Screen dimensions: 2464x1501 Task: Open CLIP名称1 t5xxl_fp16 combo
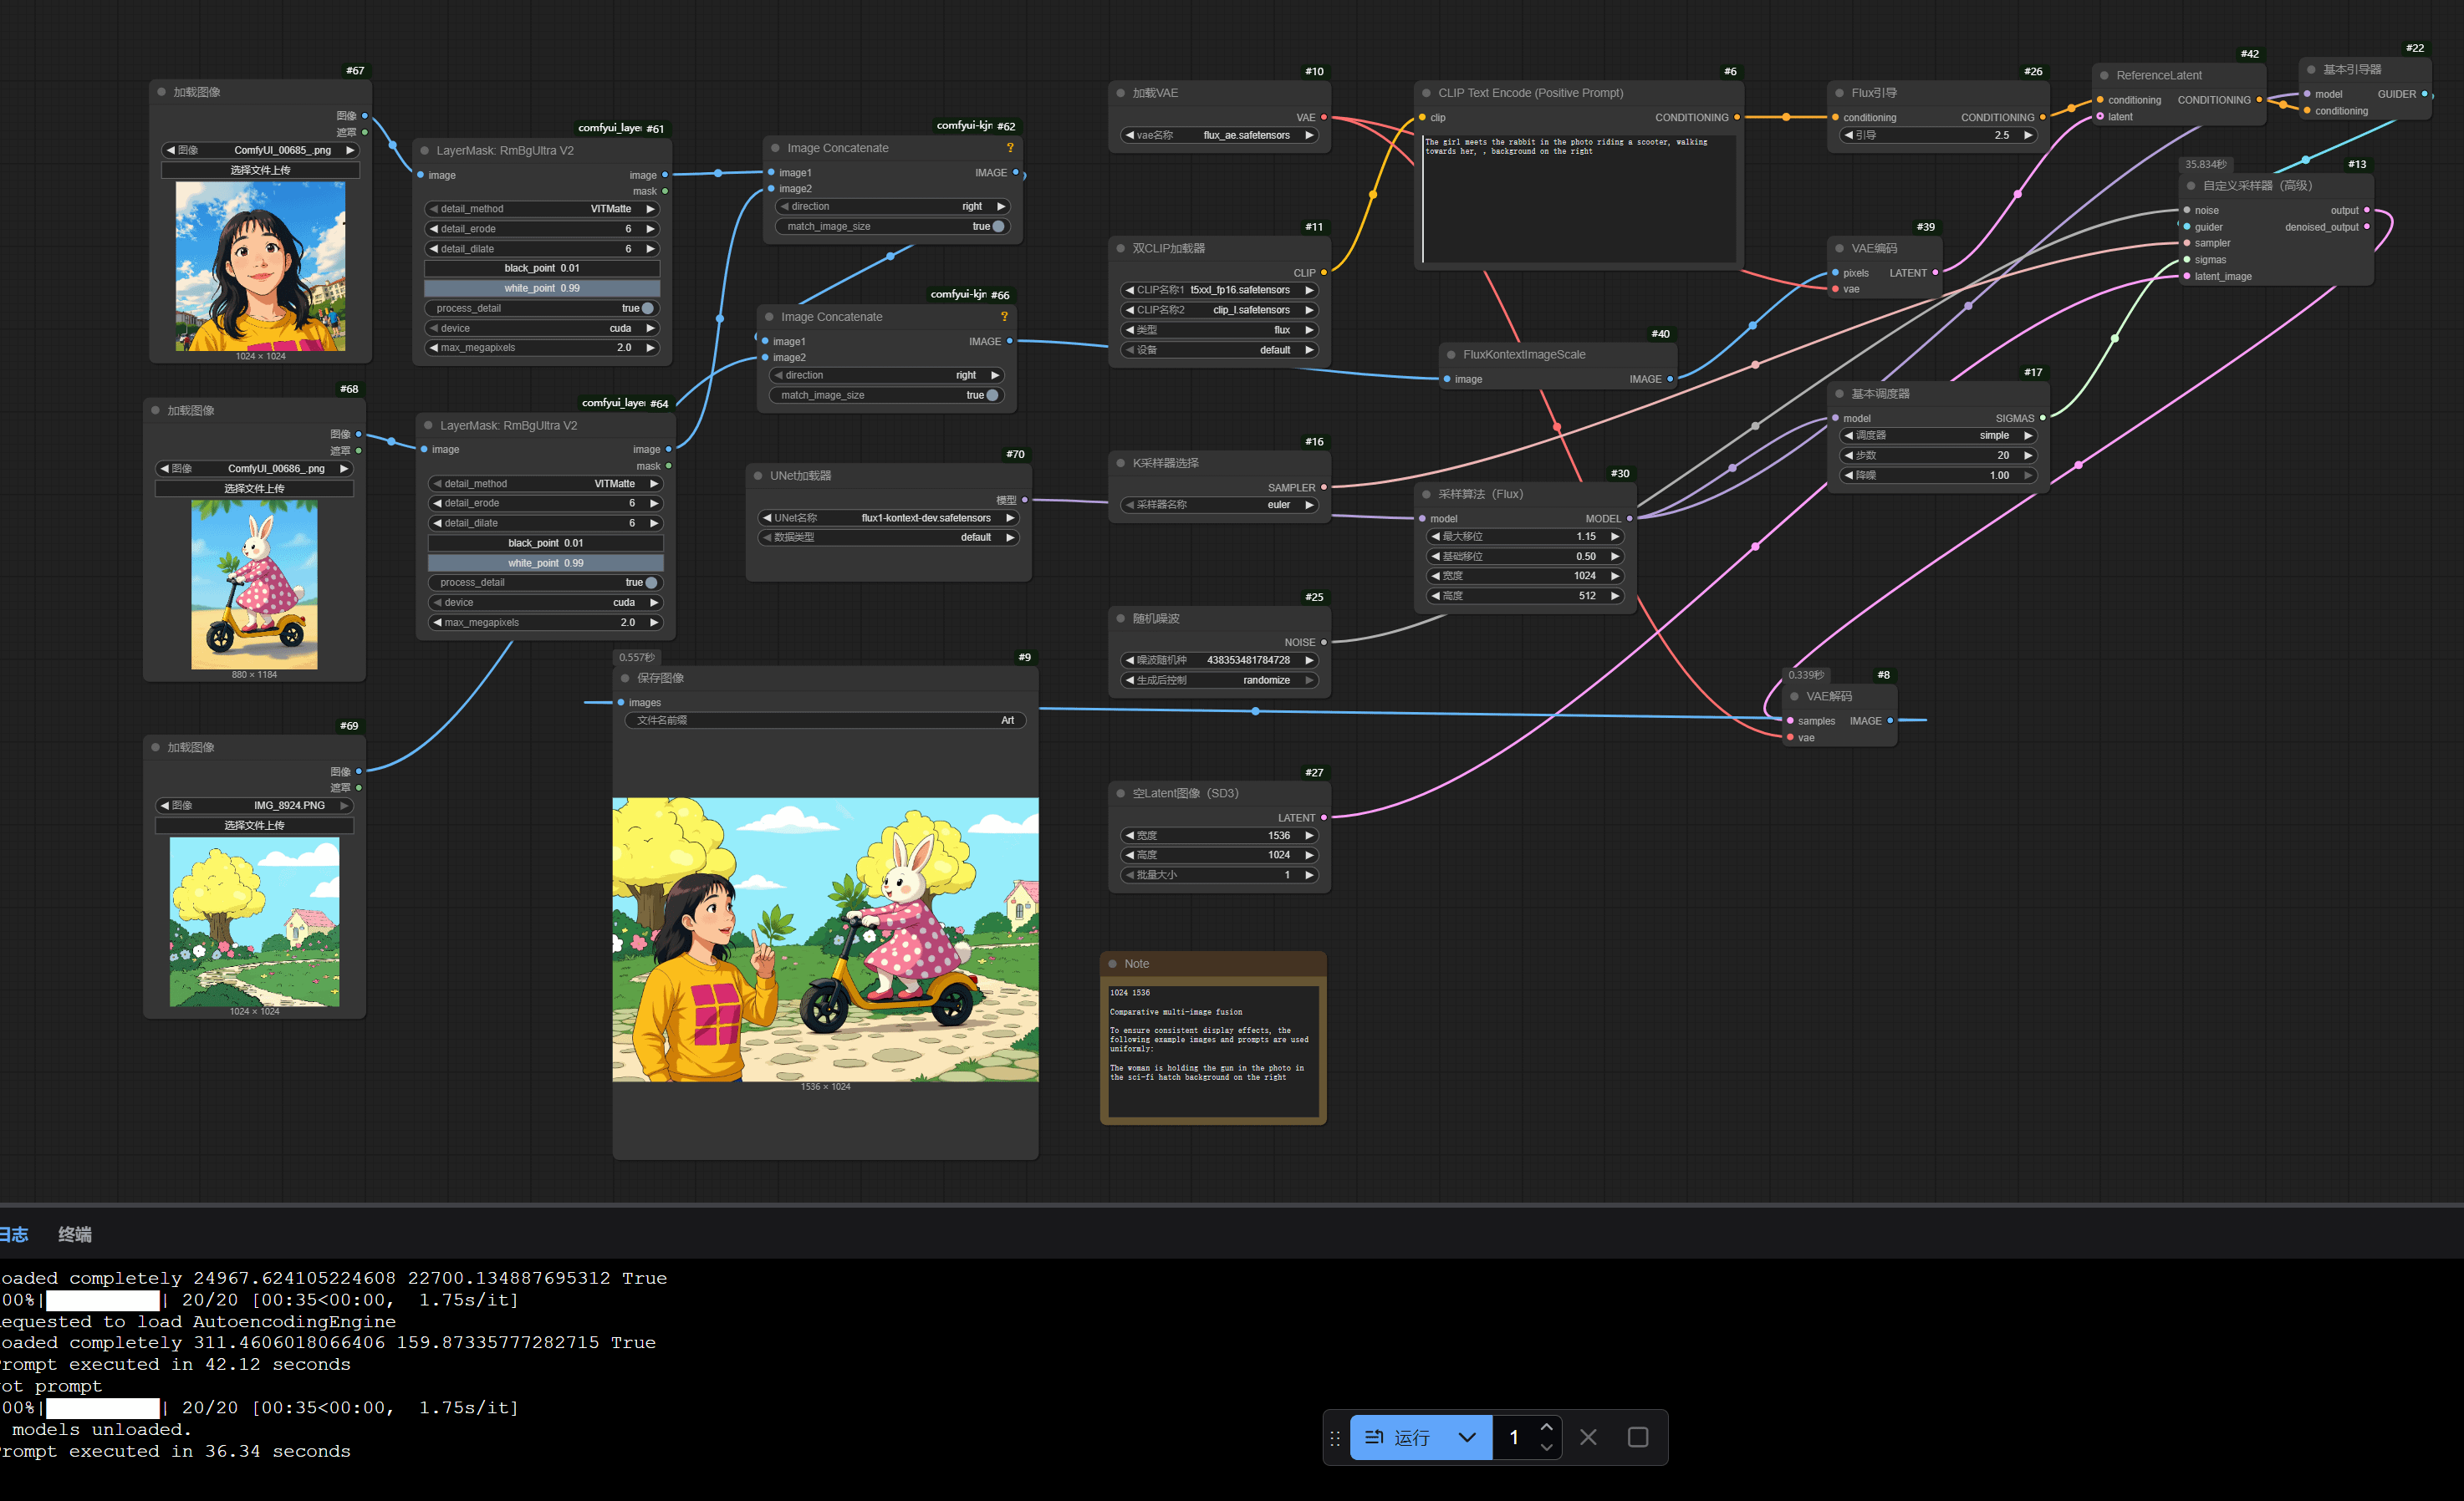point(1219,290)
